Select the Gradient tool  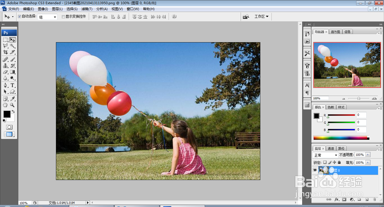pos(12,72)
